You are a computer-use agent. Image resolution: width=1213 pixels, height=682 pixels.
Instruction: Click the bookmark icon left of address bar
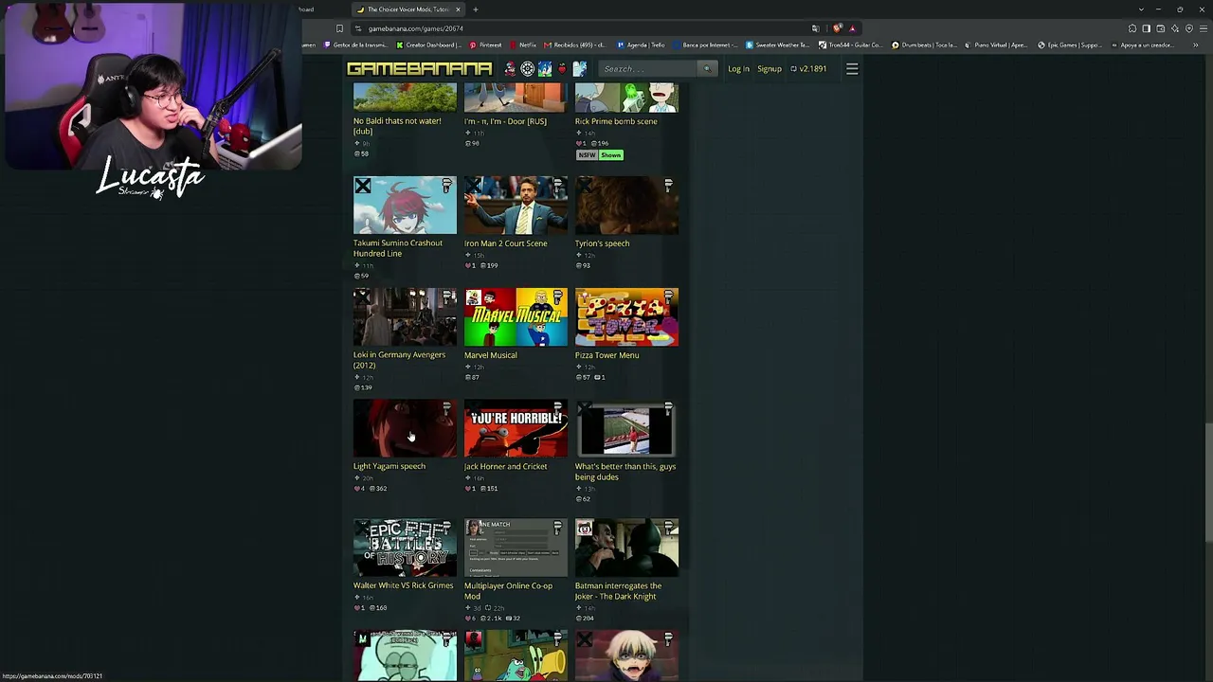tap(339, 28)
